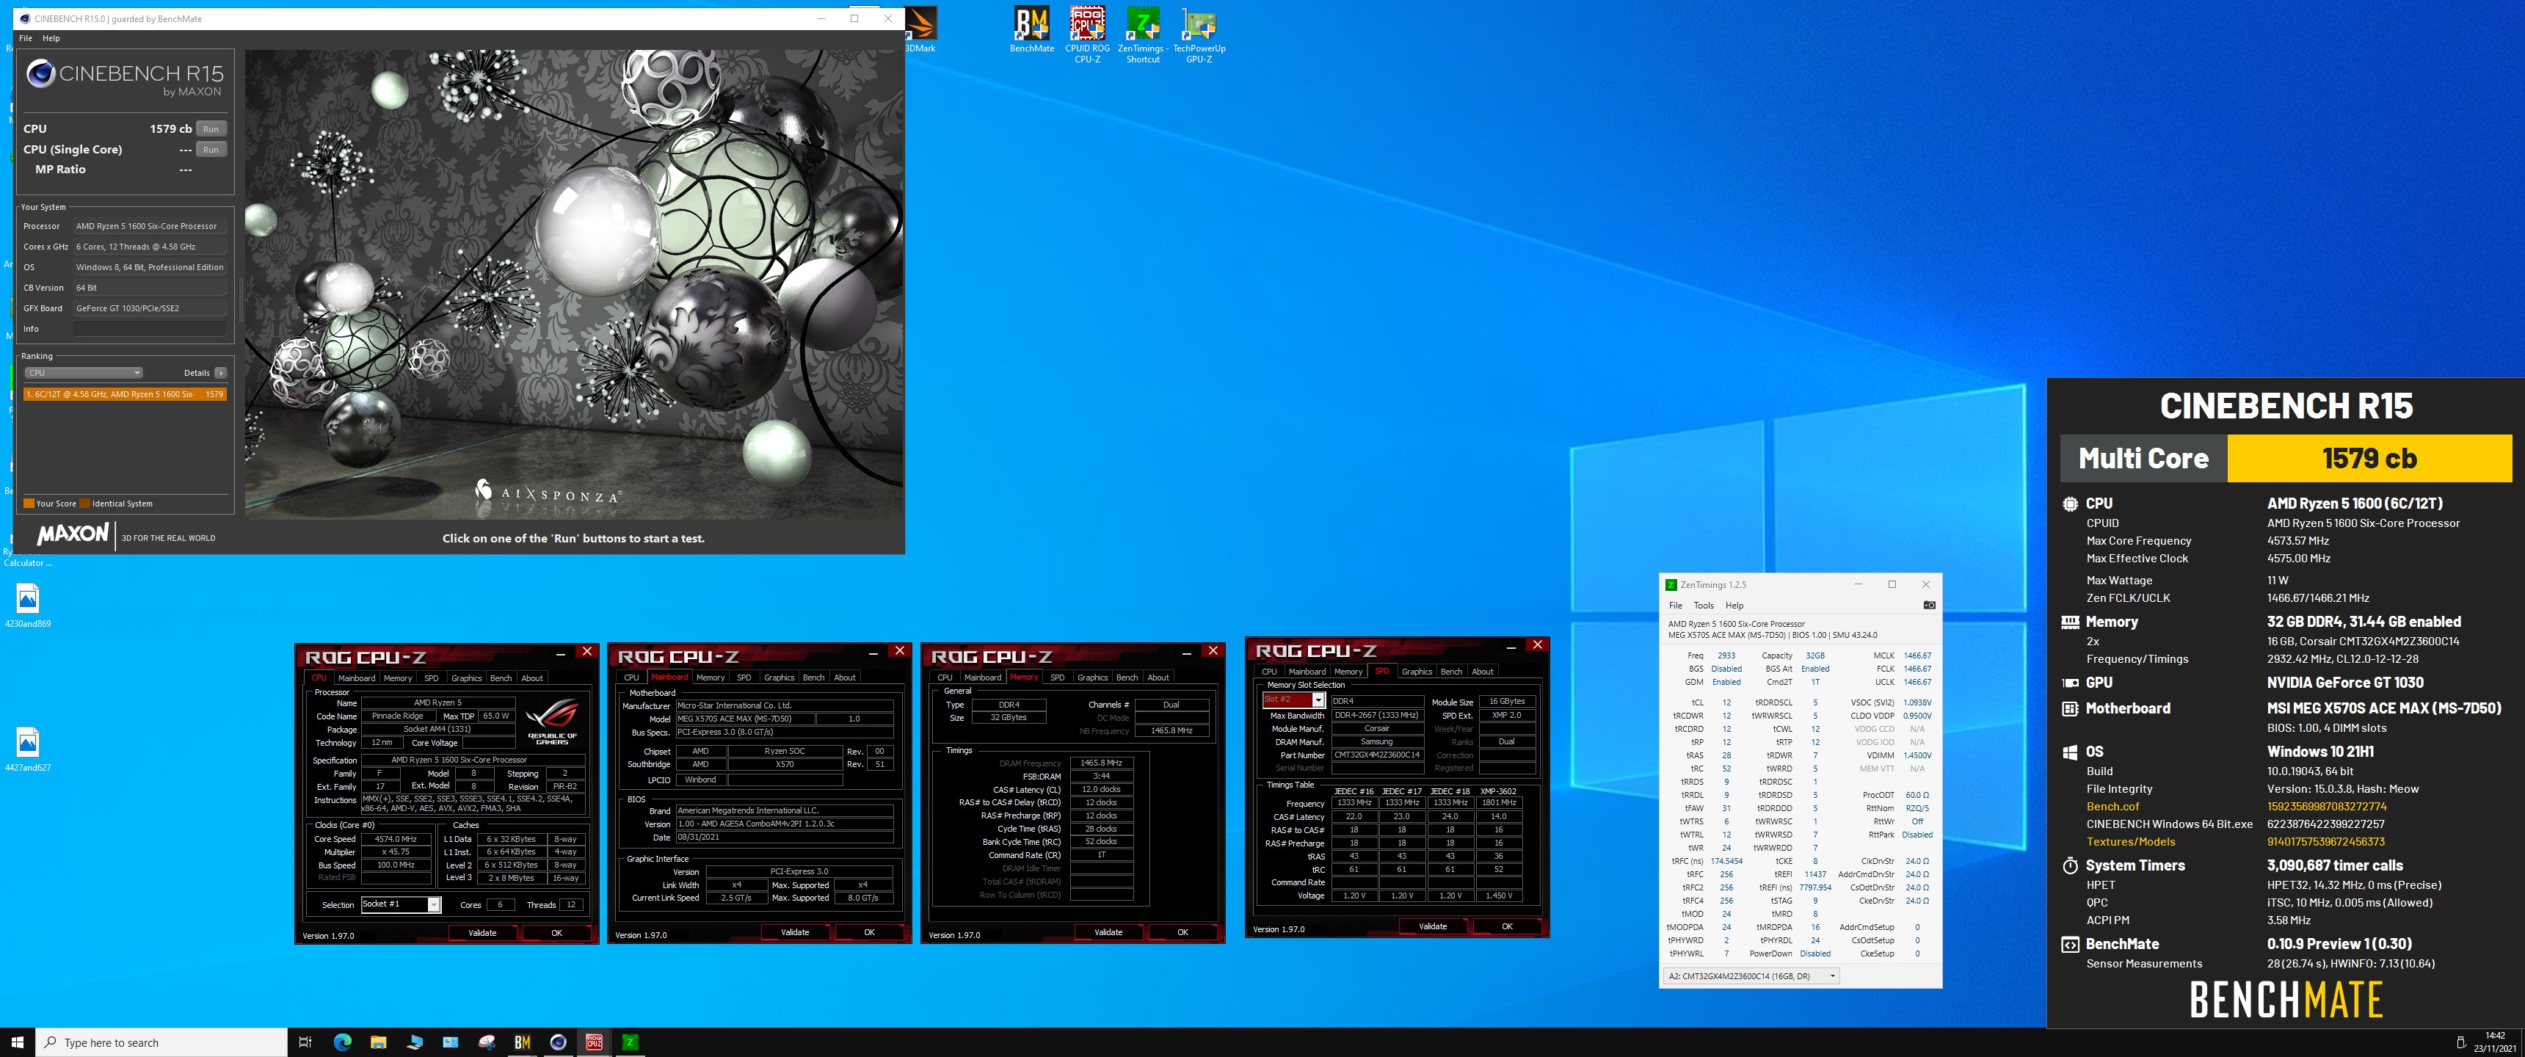Click the Textures/Models link in BenchMate
2525x1057 pixels.
(2130, 842)
